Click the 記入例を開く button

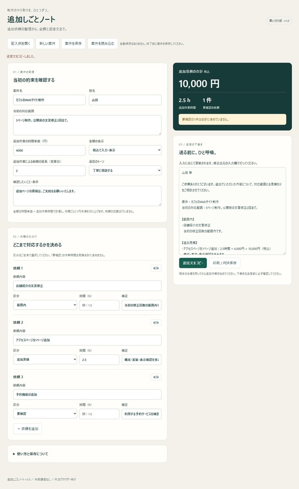point(21,43)
